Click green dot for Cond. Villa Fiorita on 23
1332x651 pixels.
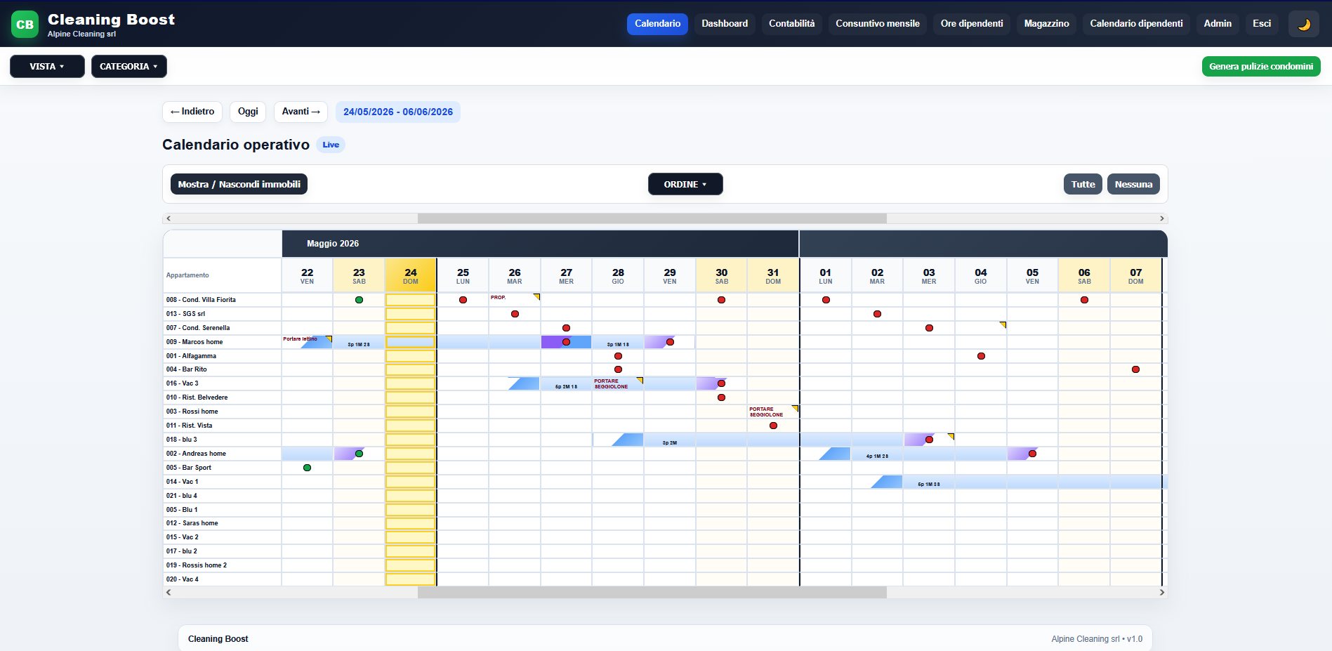pyautogui.click(x=359, y=300)
